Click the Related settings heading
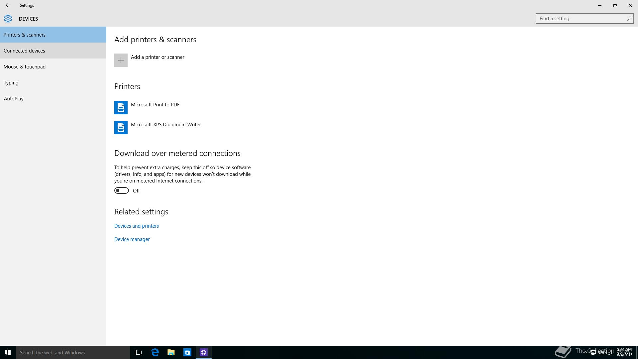The image size is (638, 359). 141,212
